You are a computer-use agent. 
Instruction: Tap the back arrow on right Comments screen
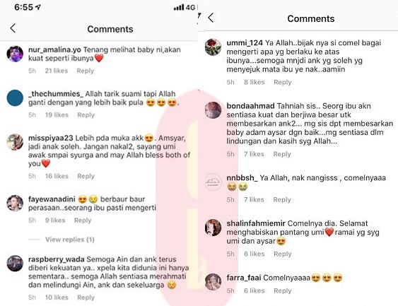pyautogui.click(x=211, y=18)
